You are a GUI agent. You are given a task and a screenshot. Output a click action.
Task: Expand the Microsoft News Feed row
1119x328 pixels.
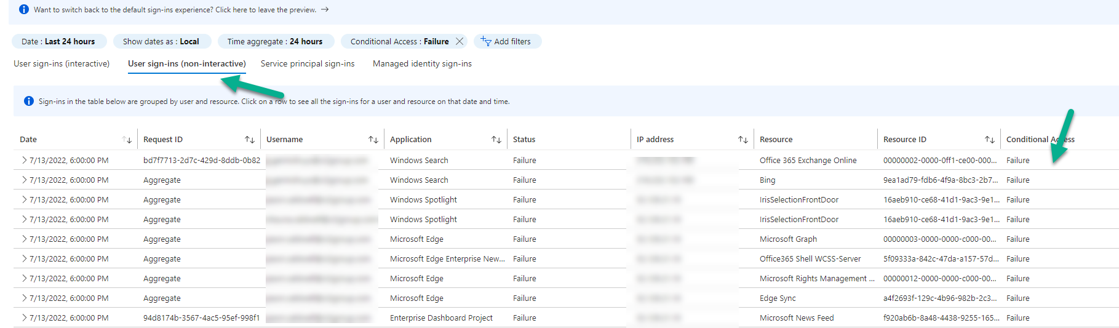pyautogui.click(x=25, y=318)
